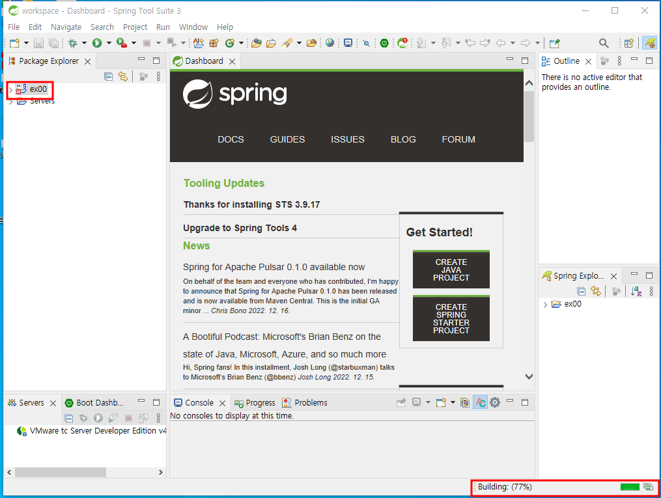
Task: Open Package Explorer view menu (three dots)
Action: click(x=158, y=76)
